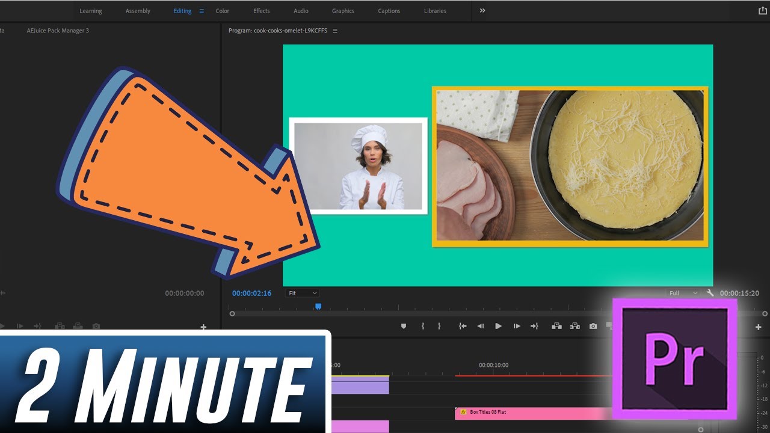
Task: Go to Out point in Program monitor
Action: point(534,326)
